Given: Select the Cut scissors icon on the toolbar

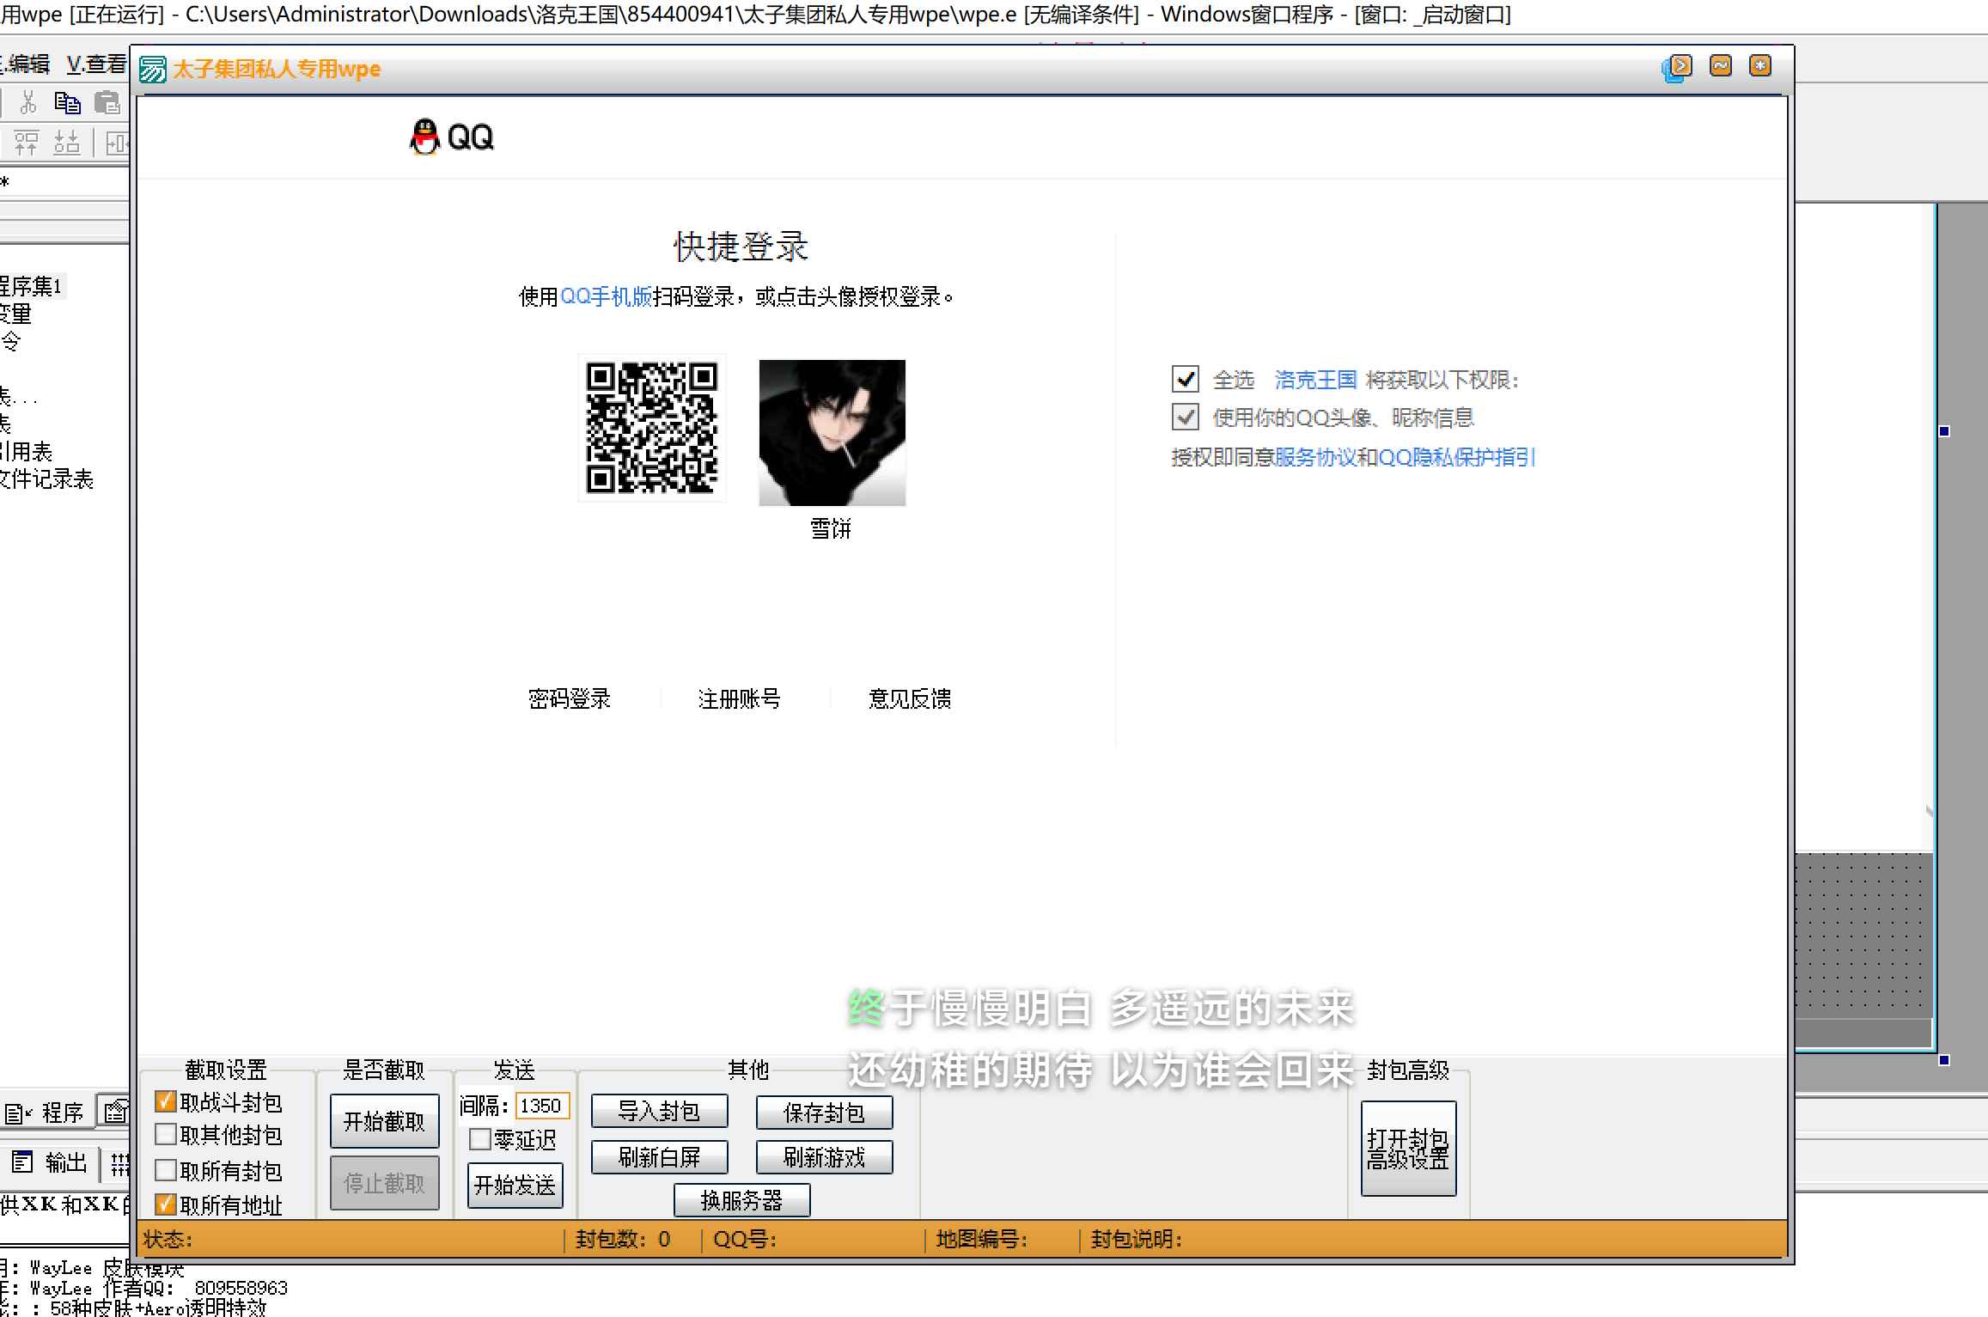Looking at the screenshot, I should [27, 103].
